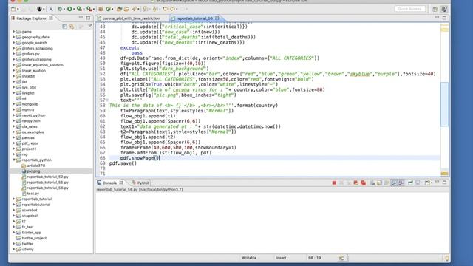
Task: Maximize the editor area
Action: click(444, 18)
